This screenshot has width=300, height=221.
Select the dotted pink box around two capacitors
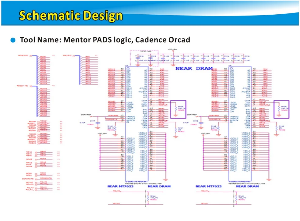(144, 59)
